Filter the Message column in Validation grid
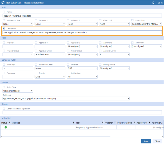This screenshot has width=164, height=145. point(74,123)
